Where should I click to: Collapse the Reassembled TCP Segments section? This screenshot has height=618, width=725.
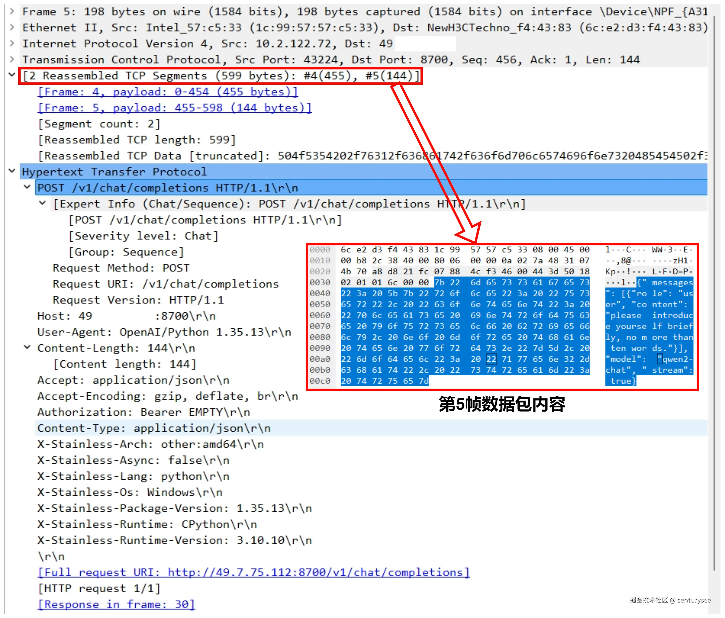tap(12, 75)
